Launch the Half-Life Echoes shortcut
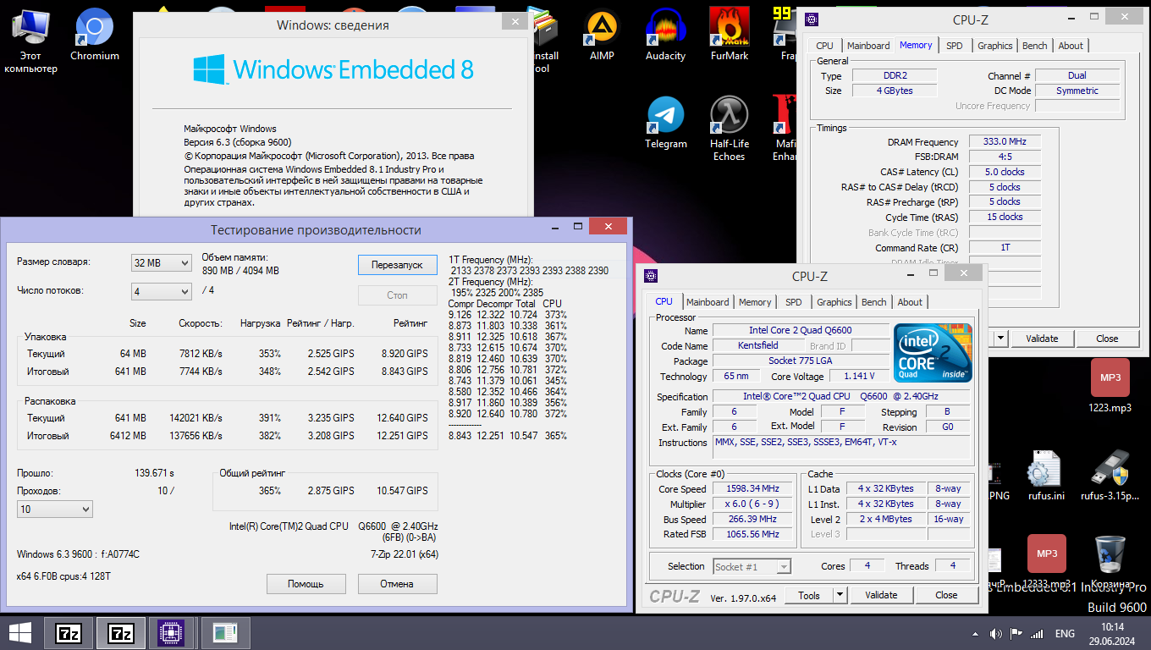The height and width of the screenshot is (650, 1151). coord(729,129)
